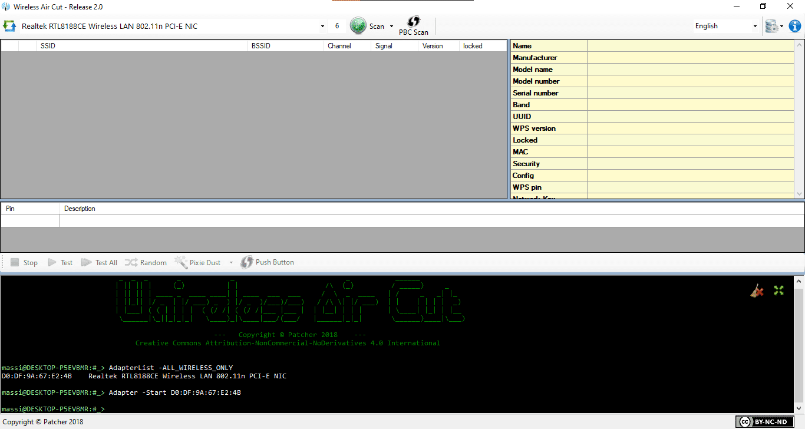Select the Model number property row

[652, 81]
